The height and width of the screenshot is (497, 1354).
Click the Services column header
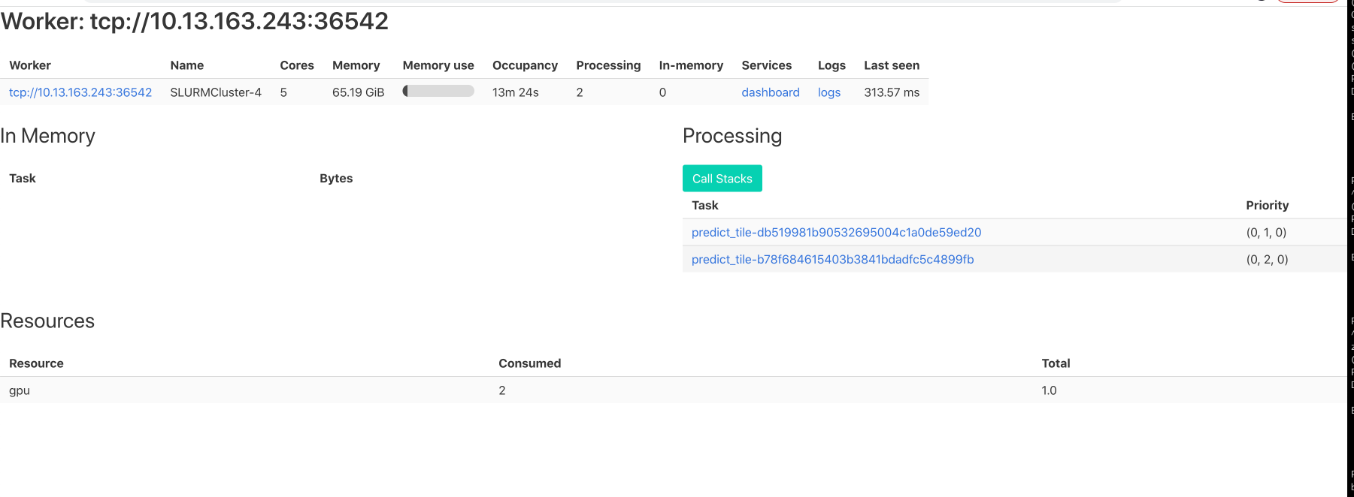coord(767,65)
